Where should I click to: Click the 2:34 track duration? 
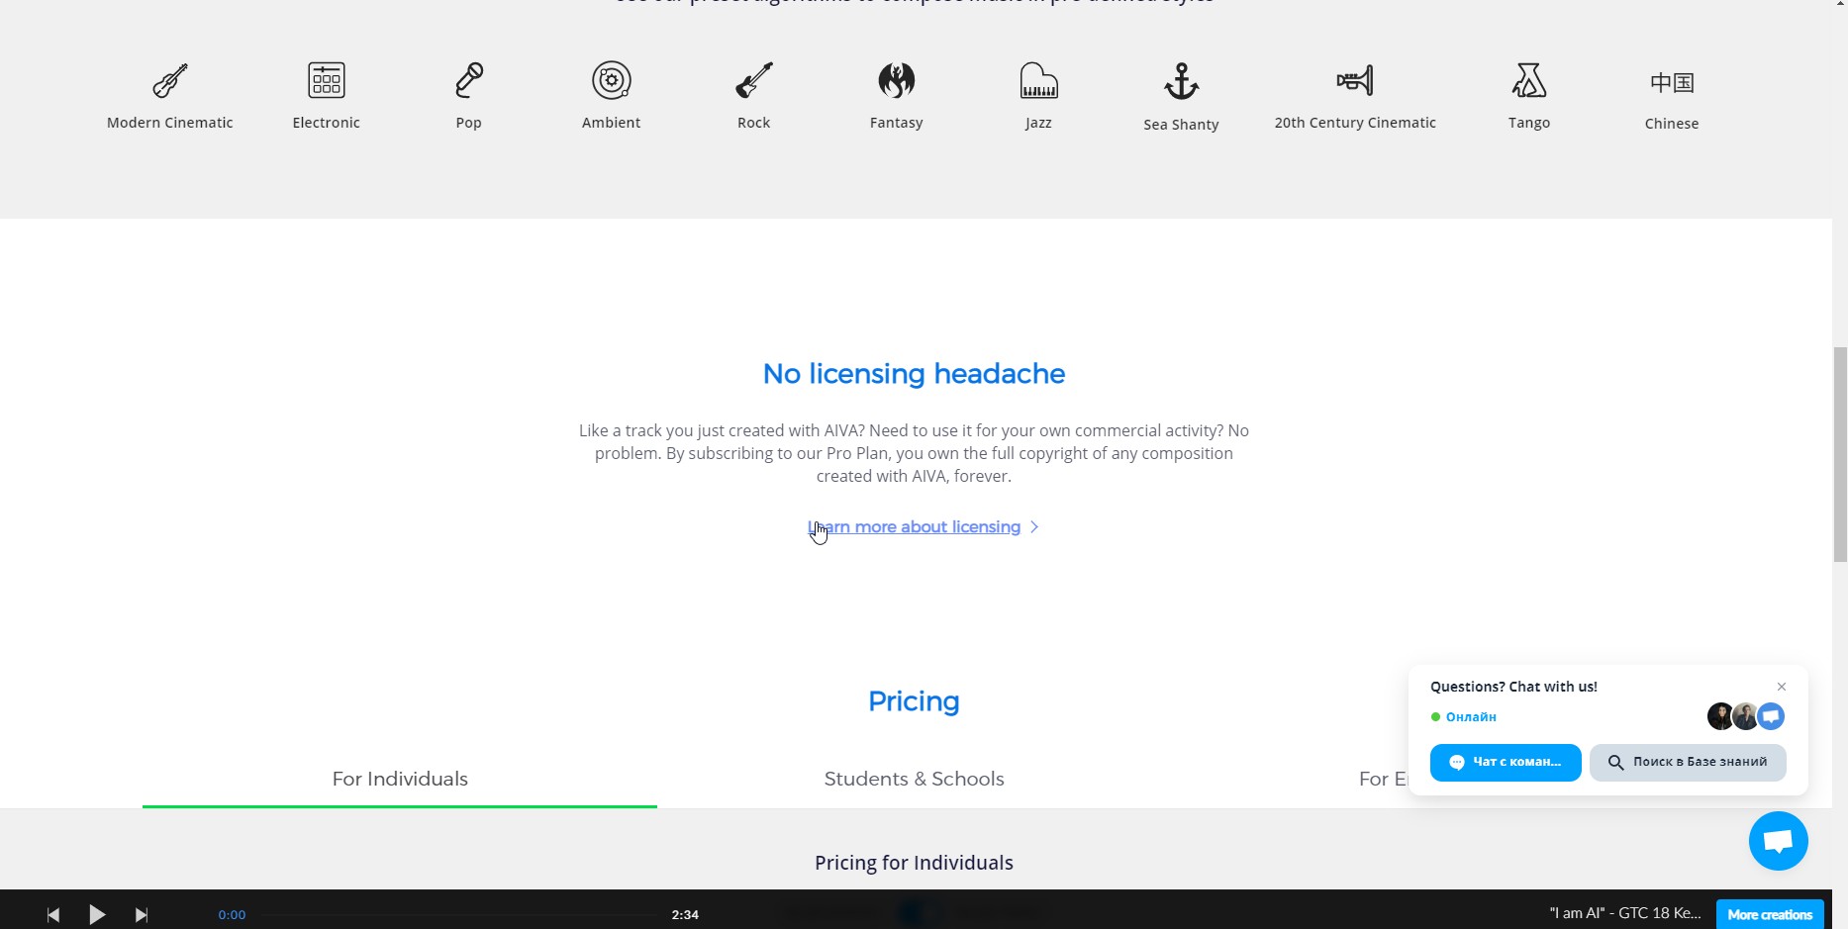click(x=685, y=915)
